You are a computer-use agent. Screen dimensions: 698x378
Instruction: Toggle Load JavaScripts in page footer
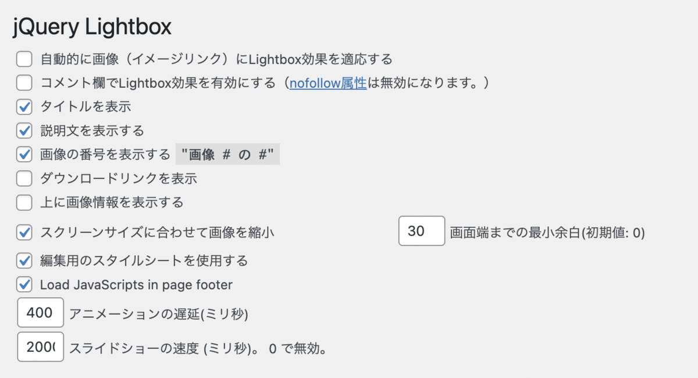24,284
